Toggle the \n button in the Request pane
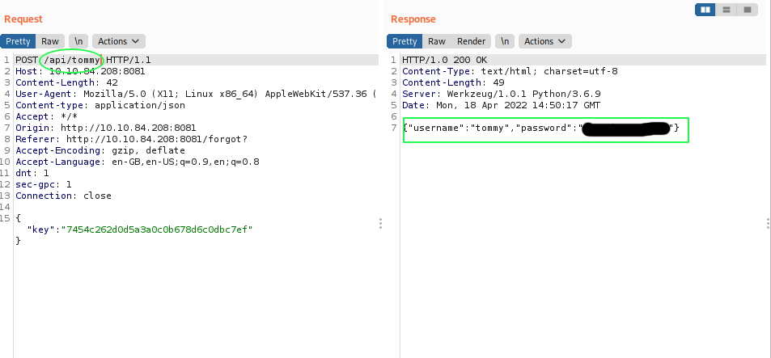 point(78,41)
